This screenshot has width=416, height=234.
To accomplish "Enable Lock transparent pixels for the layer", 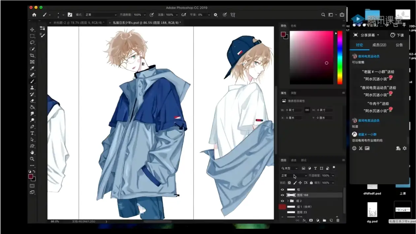I will pos(289,183).
